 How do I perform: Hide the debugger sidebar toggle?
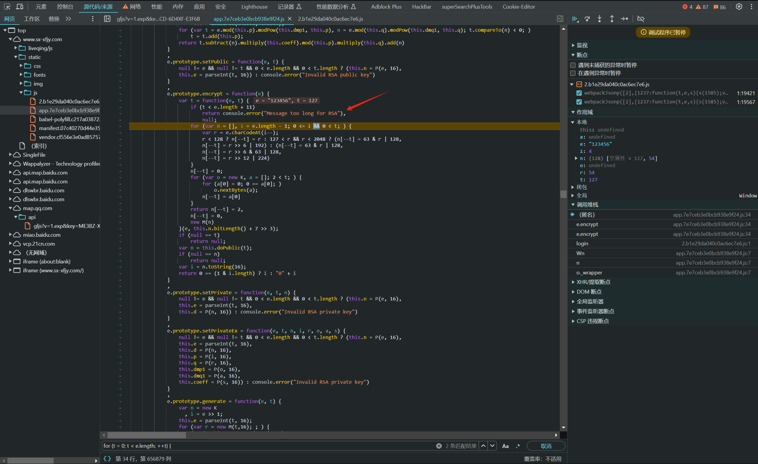[560, 19]
